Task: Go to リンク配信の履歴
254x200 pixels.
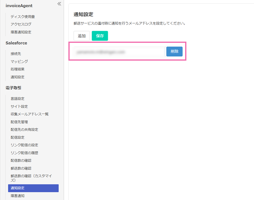Action: click(24, 153)
